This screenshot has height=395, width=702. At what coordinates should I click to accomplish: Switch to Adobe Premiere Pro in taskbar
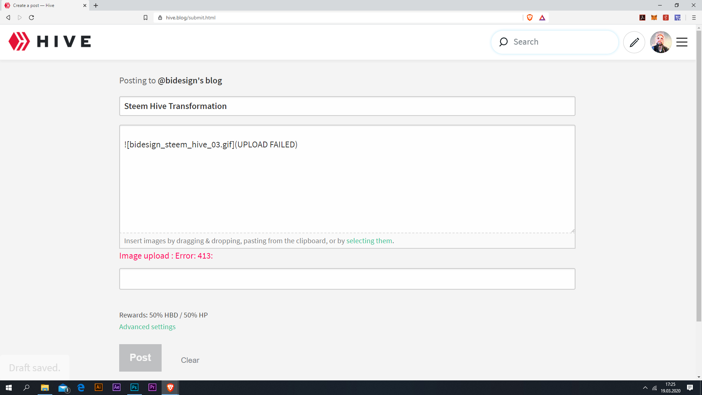click(152, 388)
